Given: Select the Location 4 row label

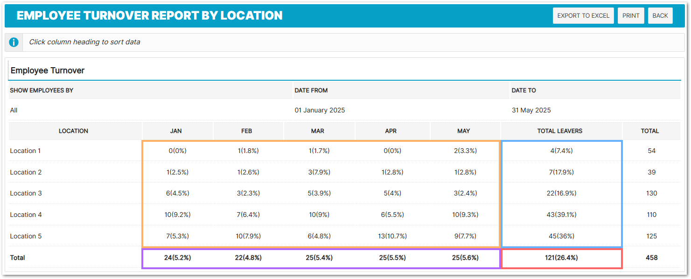Looking at the screenshot, I should click(26, 215).
